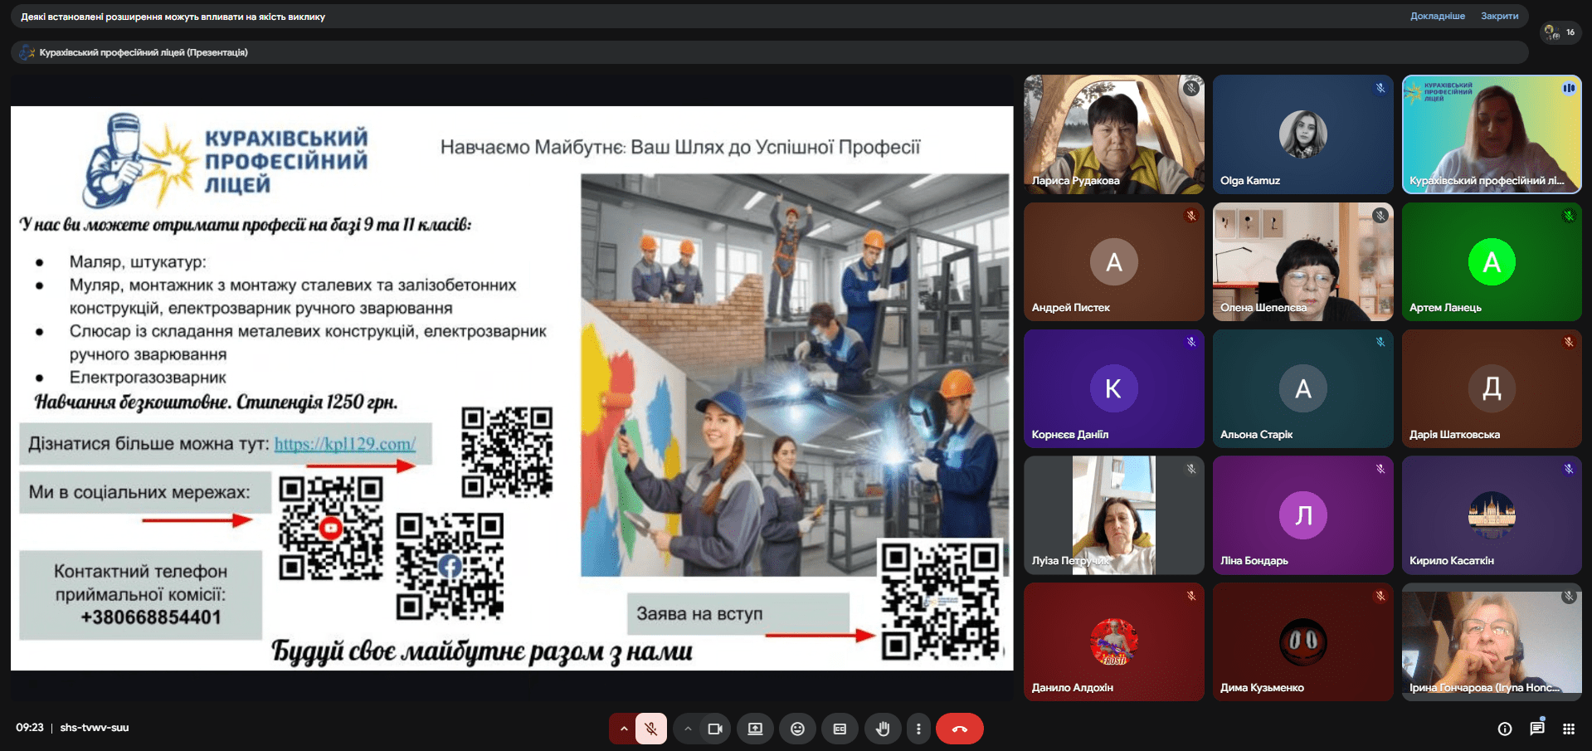Toggle the camera on or off
The image size is (1592, 751).
(x=715, y=729)
